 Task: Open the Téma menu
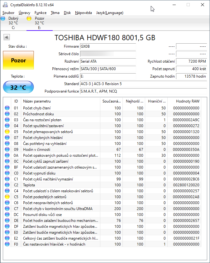click(55, 13)
